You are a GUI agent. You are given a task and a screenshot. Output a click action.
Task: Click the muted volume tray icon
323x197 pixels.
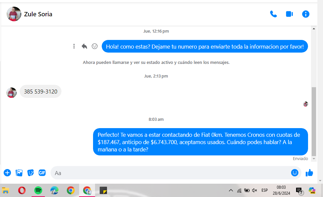coord(255,190)
